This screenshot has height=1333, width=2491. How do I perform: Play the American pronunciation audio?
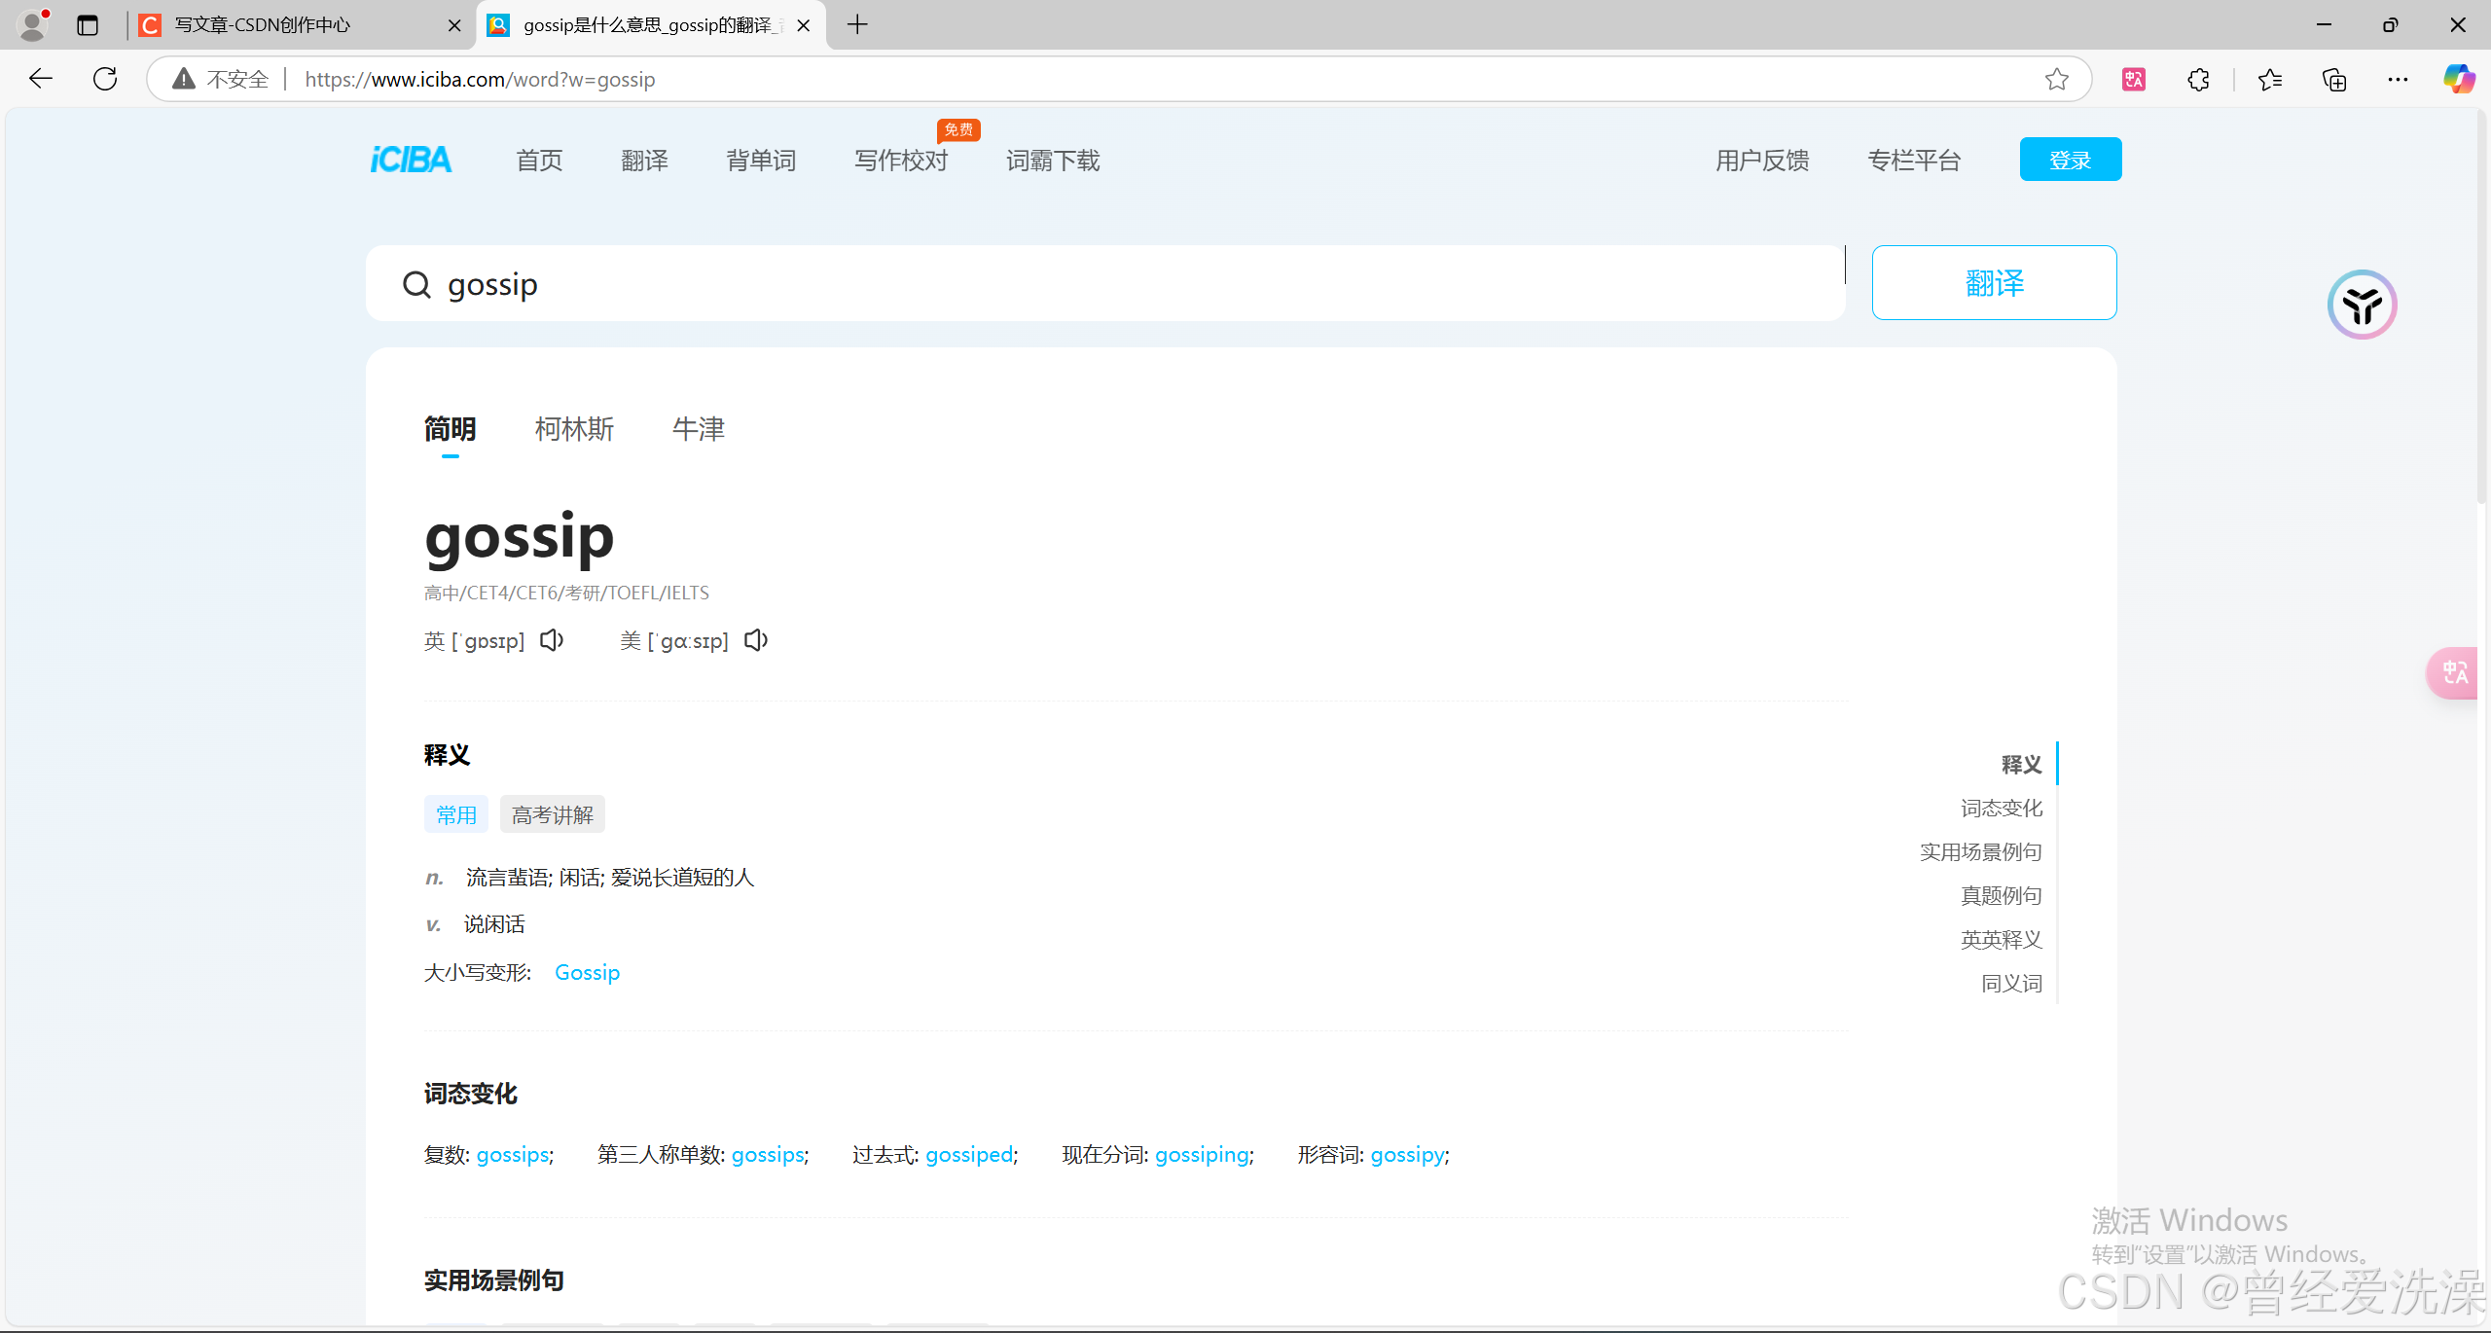point(756,640)
